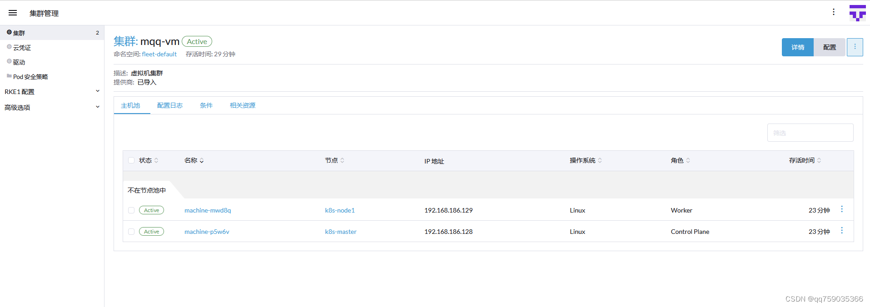Sort the table by 存活时间 column

(805, 160)
